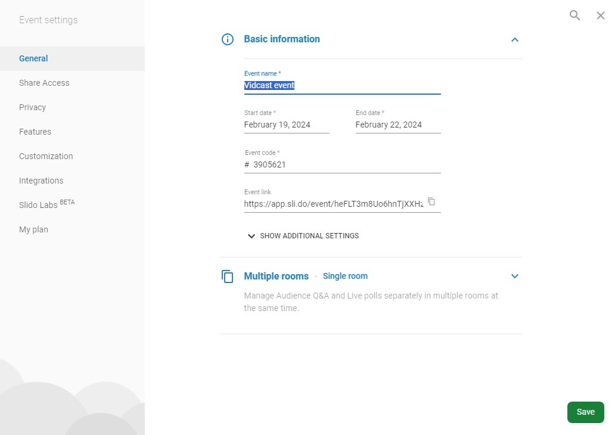615x435 pixels.
Task: Click the Multiple rooms pages icon
Action: pyautogui.click(x=228, y=276)
